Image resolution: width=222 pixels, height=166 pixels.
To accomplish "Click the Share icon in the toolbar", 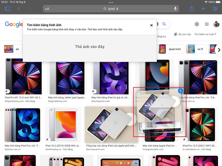I will (x=191, y=9).
